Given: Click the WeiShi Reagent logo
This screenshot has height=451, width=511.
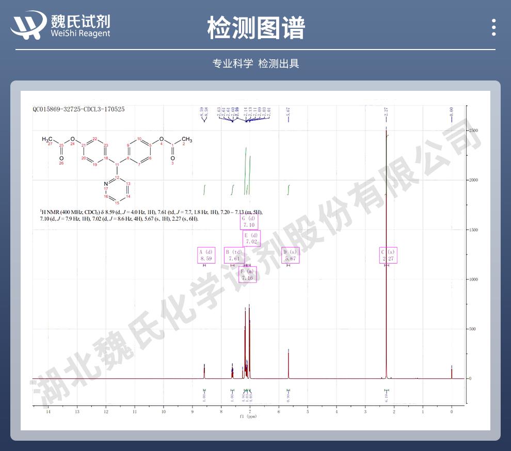Looking at the screenshot, I should [x=60, y=25].
